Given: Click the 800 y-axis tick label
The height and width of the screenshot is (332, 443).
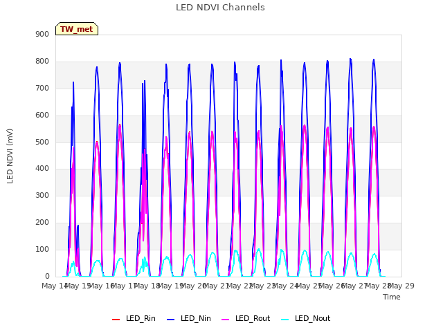Looking at the screenshot, I should click(42, 62).
